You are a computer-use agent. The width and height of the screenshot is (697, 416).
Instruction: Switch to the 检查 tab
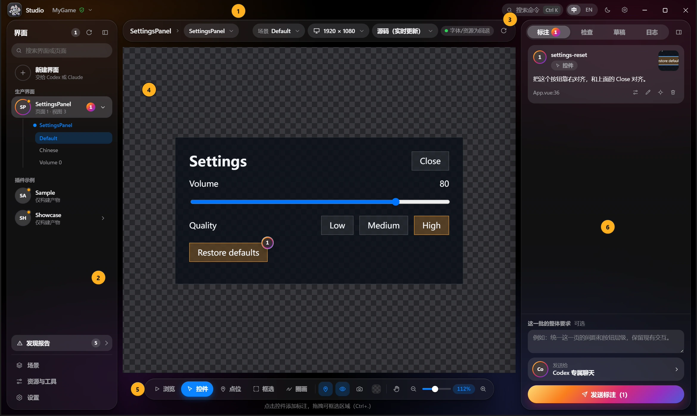point(587,32)
